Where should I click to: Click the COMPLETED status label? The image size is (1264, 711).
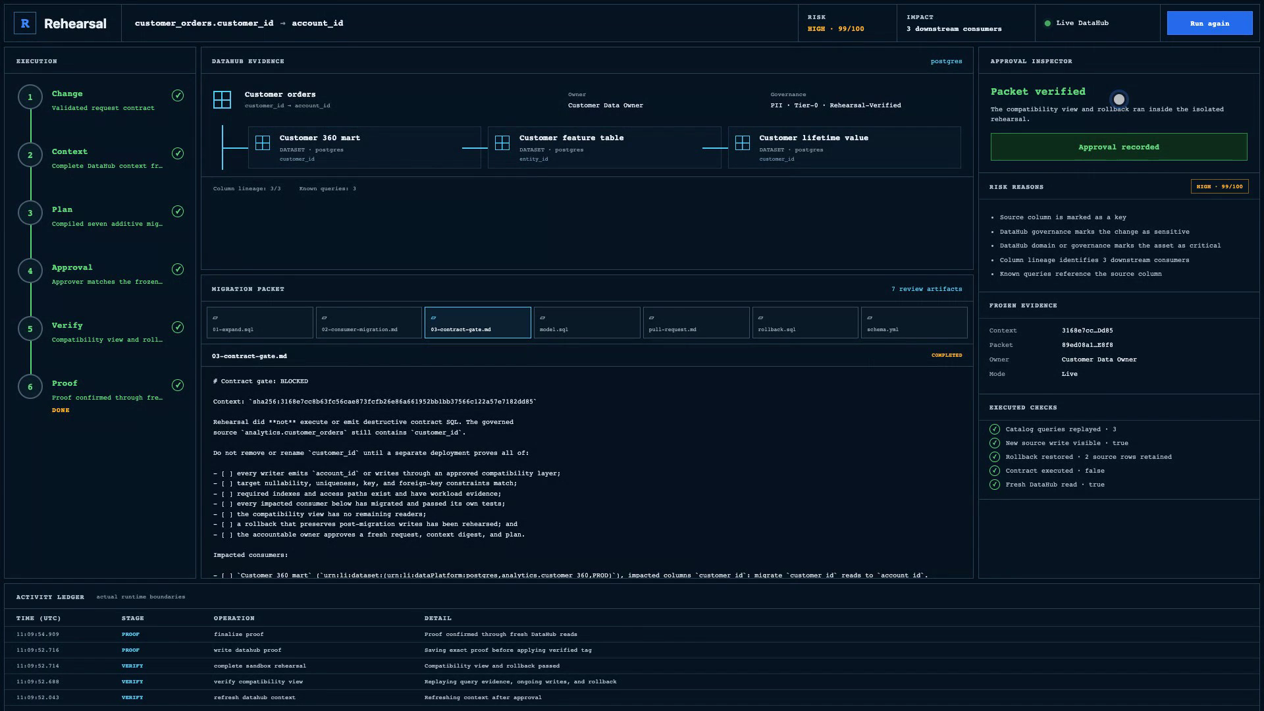pyautogui.click(x=947, y=355)
